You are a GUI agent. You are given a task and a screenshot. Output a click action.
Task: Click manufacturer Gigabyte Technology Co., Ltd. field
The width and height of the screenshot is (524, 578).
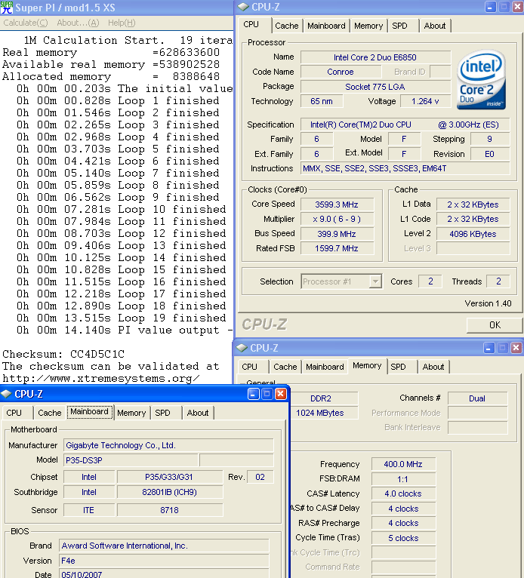(x=168, y=445)
